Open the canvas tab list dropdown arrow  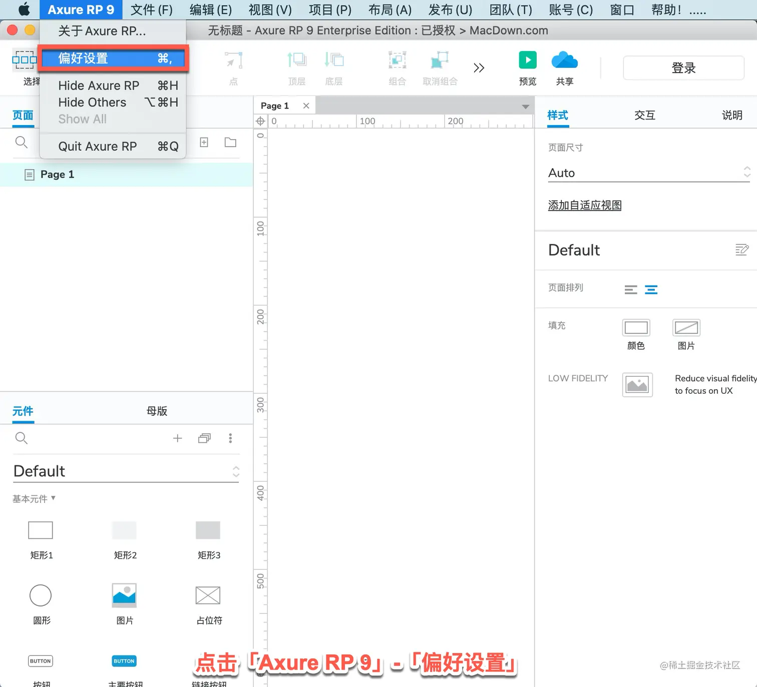[x=526, y=107]
